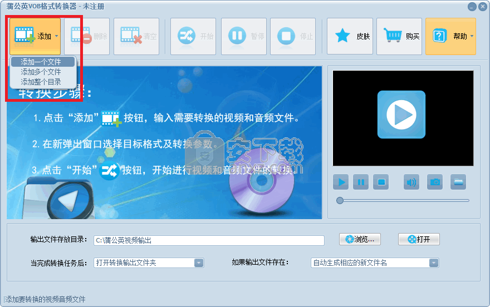
Task: Click the 输出文件存放目录 path field
Action: pos(209,240)
